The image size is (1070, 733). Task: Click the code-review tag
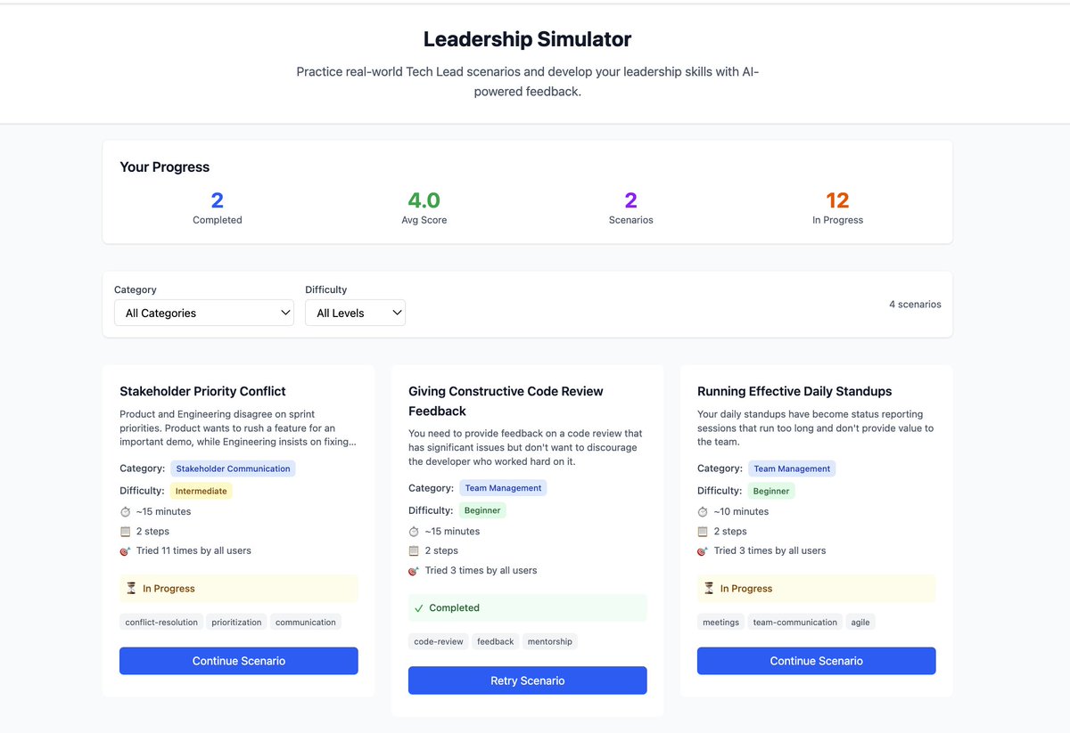[x=439, y=642]
